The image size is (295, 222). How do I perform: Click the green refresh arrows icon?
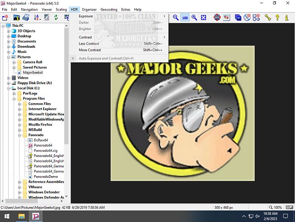coord(56,18)
